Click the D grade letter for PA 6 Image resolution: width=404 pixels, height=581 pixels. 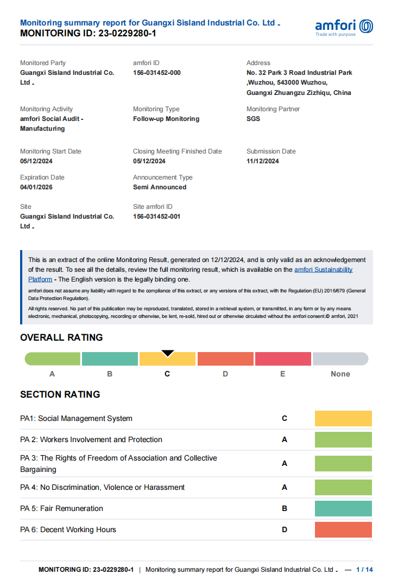click(285, 529)
